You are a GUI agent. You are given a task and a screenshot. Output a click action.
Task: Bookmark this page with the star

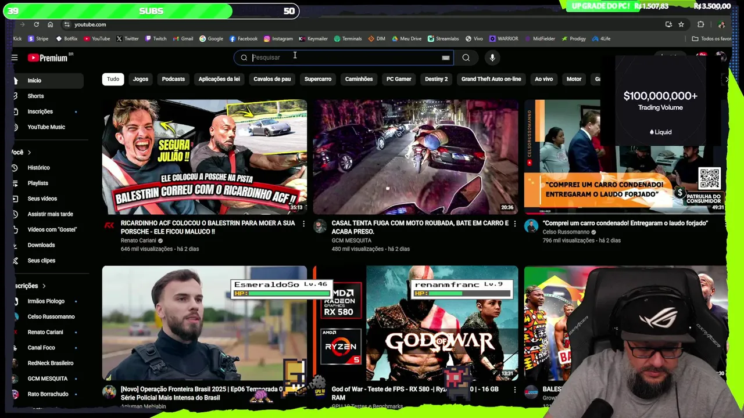(681, 24)
